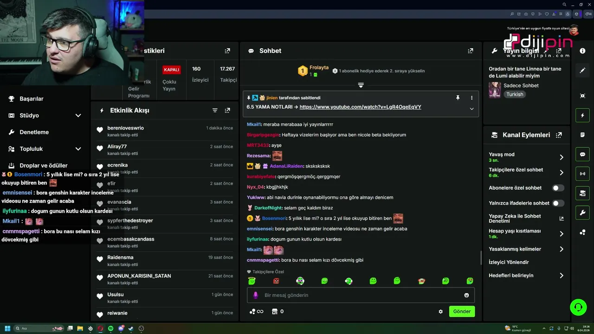Open Etkinlik Akışı filter options
This screenshot has width=594, height=334.
[215, 110]
